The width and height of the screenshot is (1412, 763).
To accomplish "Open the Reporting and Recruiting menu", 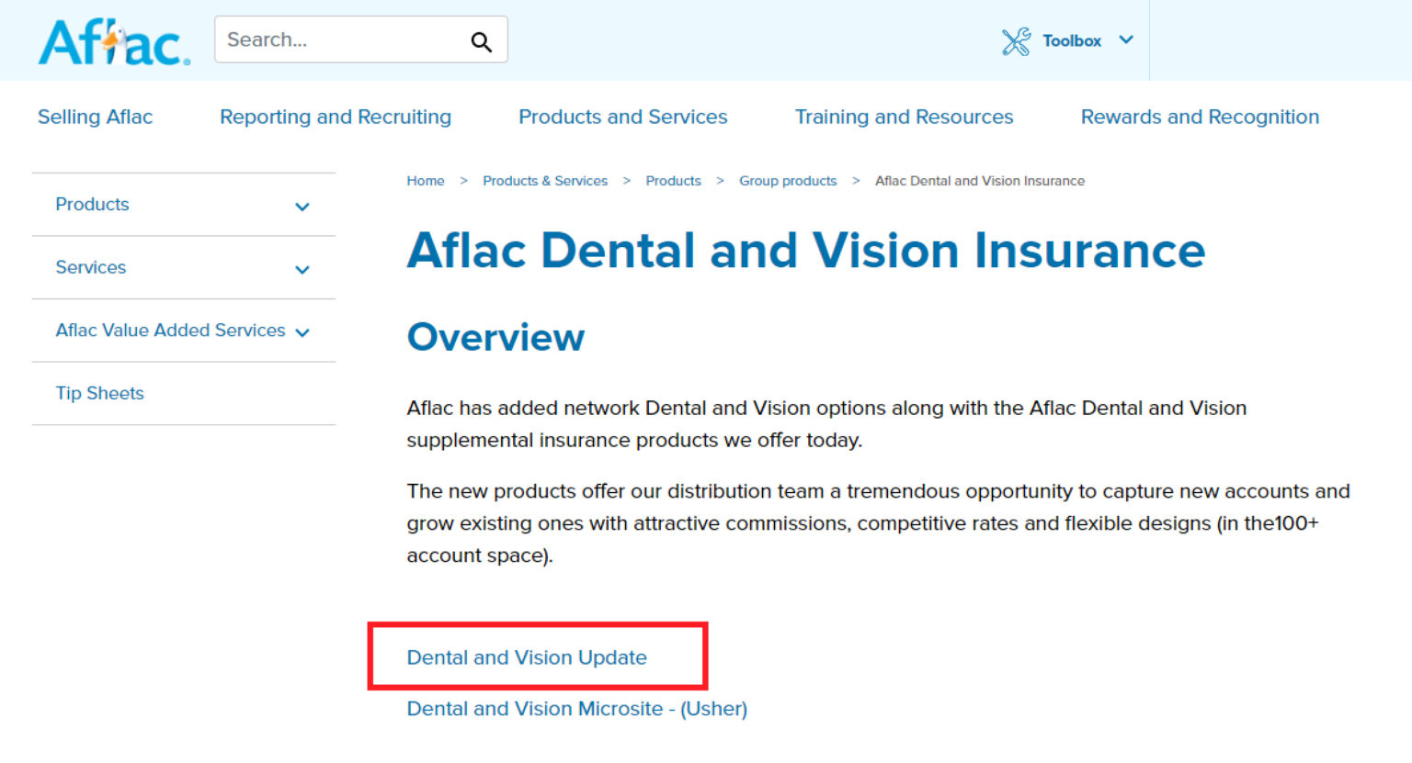I will click(336, 117).
